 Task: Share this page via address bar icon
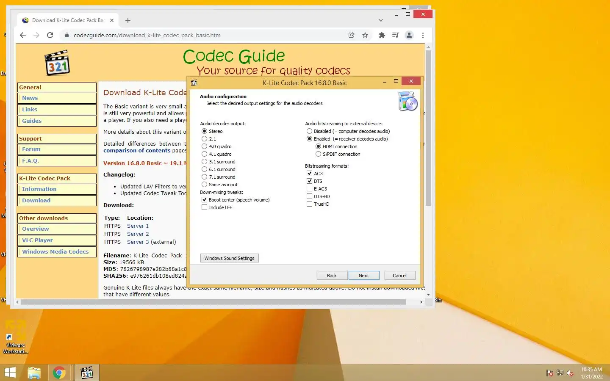[351, 35]
